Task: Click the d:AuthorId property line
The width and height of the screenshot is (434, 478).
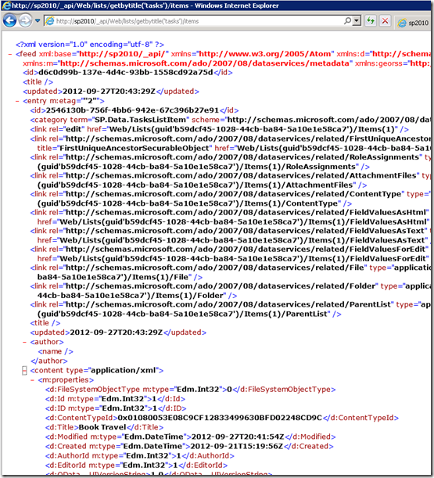Action: pos(140,455)
